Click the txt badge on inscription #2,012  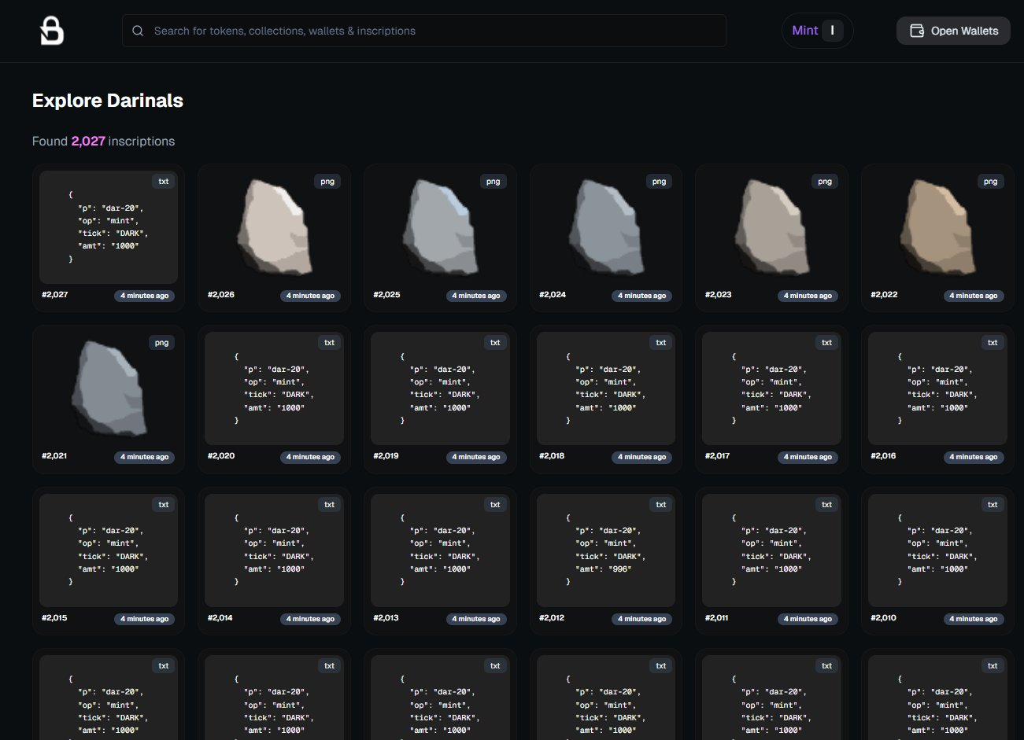click(x=661, y=505)
